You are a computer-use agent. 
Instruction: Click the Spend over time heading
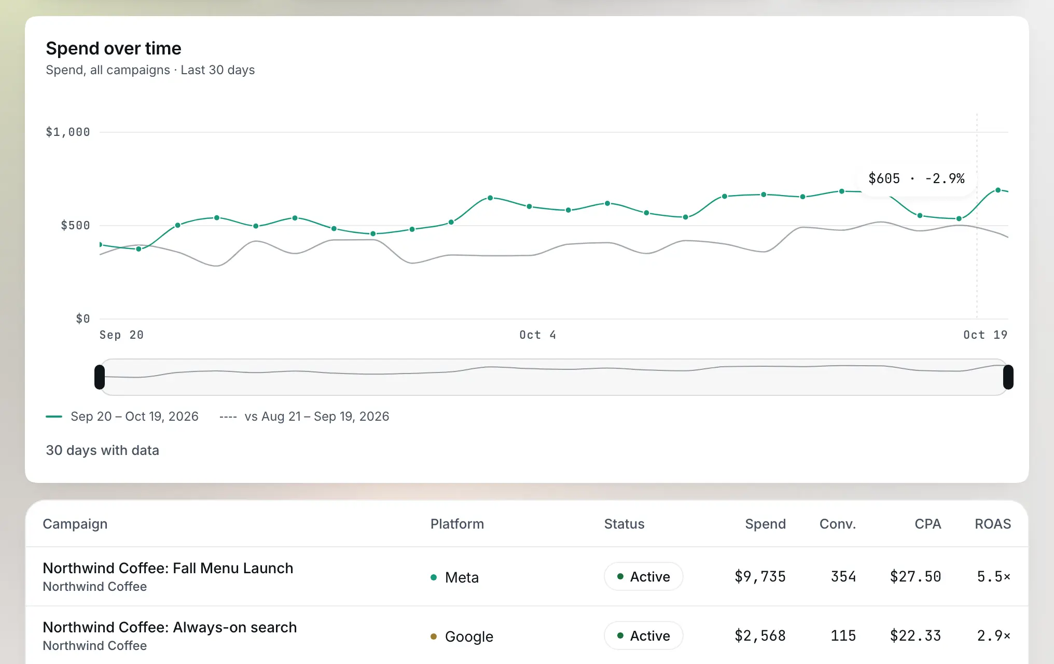(x=114, y=48)
